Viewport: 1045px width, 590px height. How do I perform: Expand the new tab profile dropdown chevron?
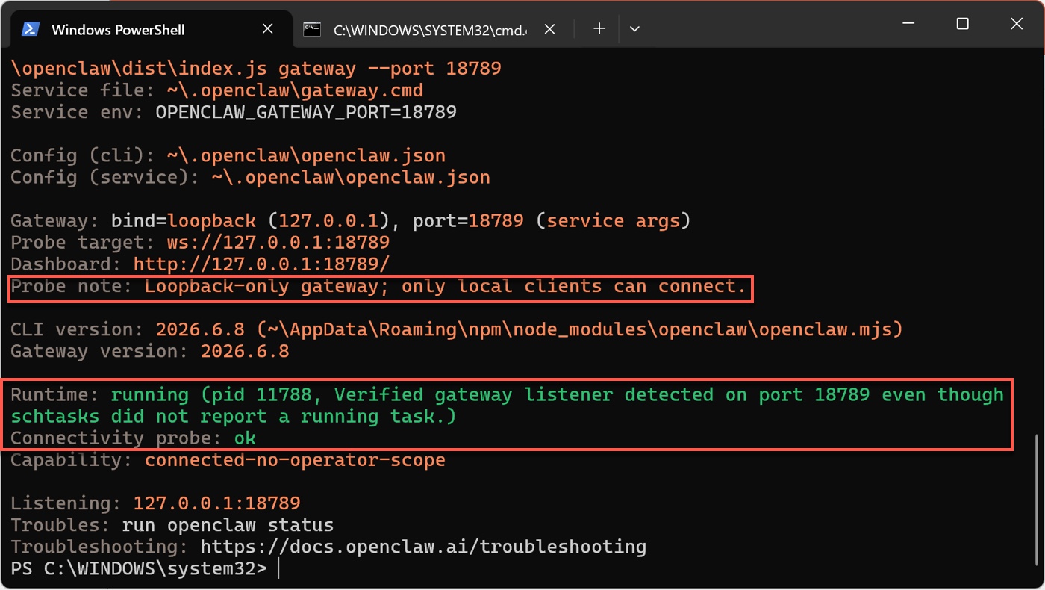pos(634,28)
